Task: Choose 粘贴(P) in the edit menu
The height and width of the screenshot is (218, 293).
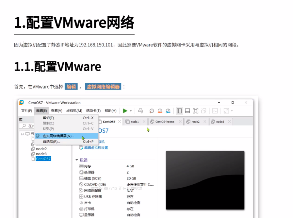Action: (67, 129)
